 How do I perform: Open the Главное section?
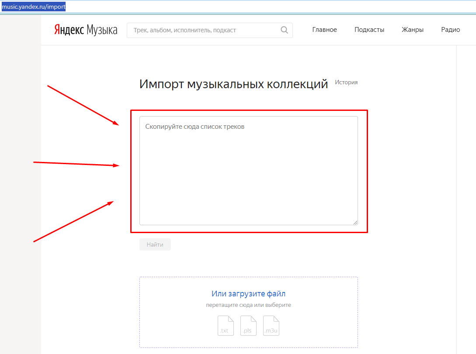coord(324,30)
